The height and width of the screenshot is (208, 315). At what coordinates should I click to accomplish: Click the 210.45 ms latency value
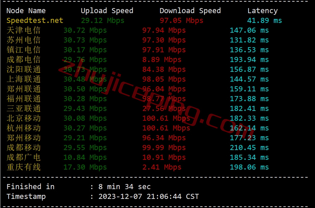[x=249, y=148]
